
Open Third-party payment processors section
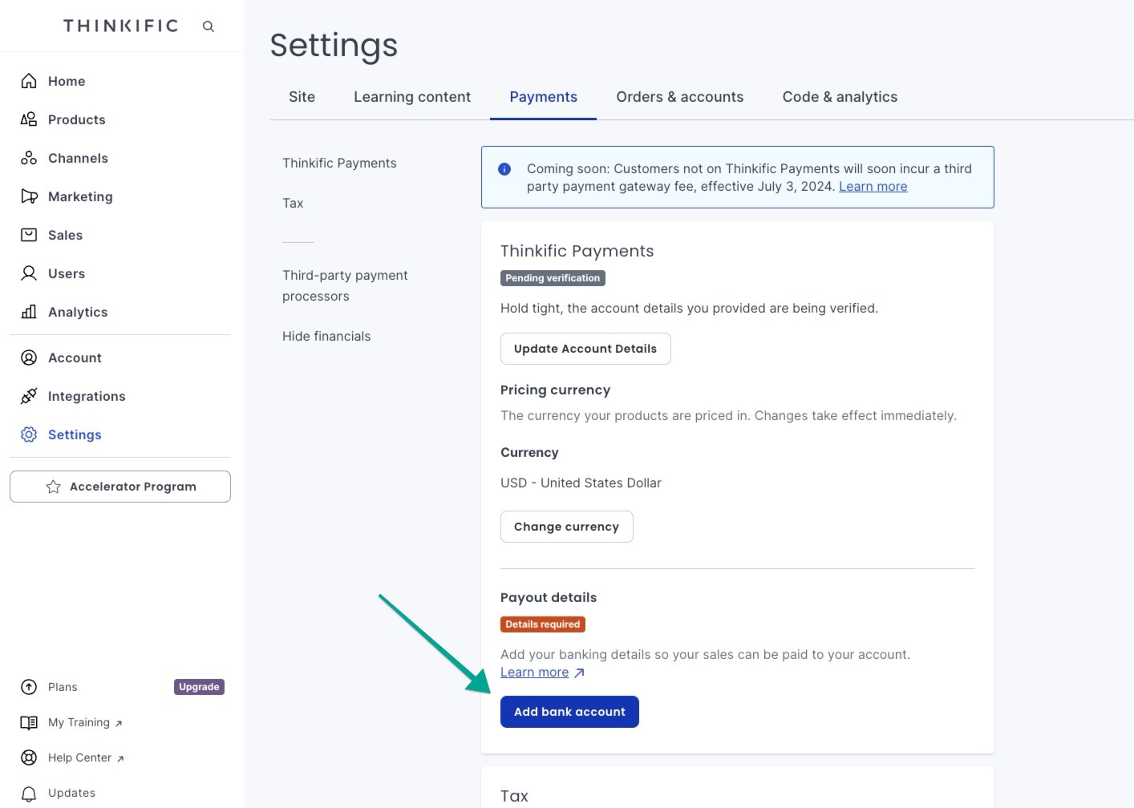click(x=345, y=285)
